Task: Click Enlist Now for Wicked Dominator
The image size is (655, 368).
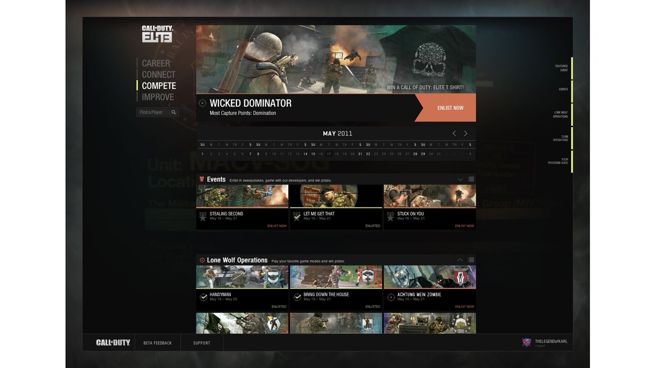Action: [x=450, y=108]
